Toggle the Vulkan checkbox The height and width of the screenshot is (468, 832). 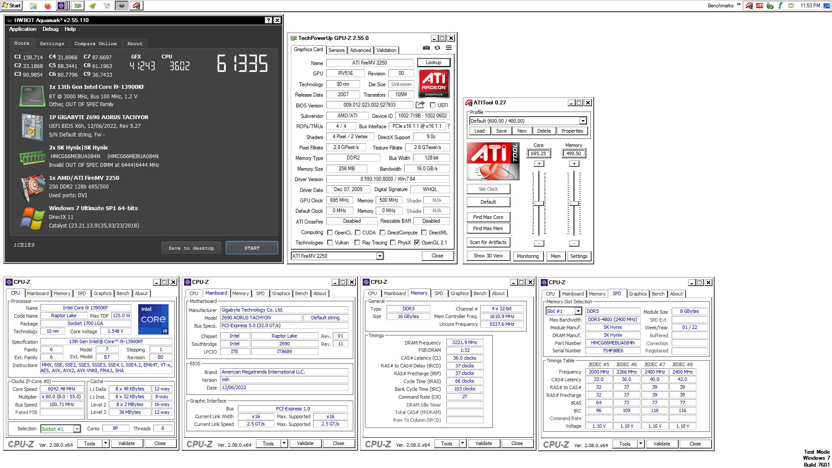coord(330,242)
